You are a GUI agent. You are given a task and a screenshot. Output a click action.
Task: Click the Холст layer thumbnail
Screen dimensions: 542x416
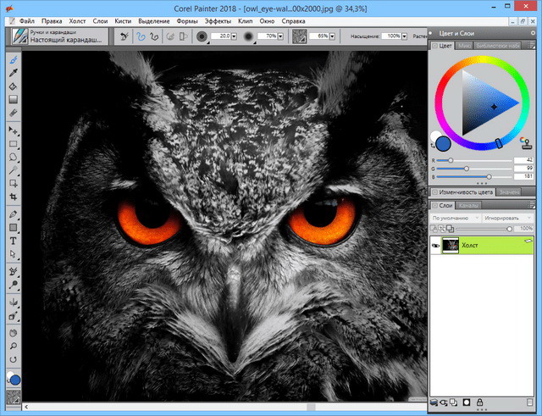451,244
